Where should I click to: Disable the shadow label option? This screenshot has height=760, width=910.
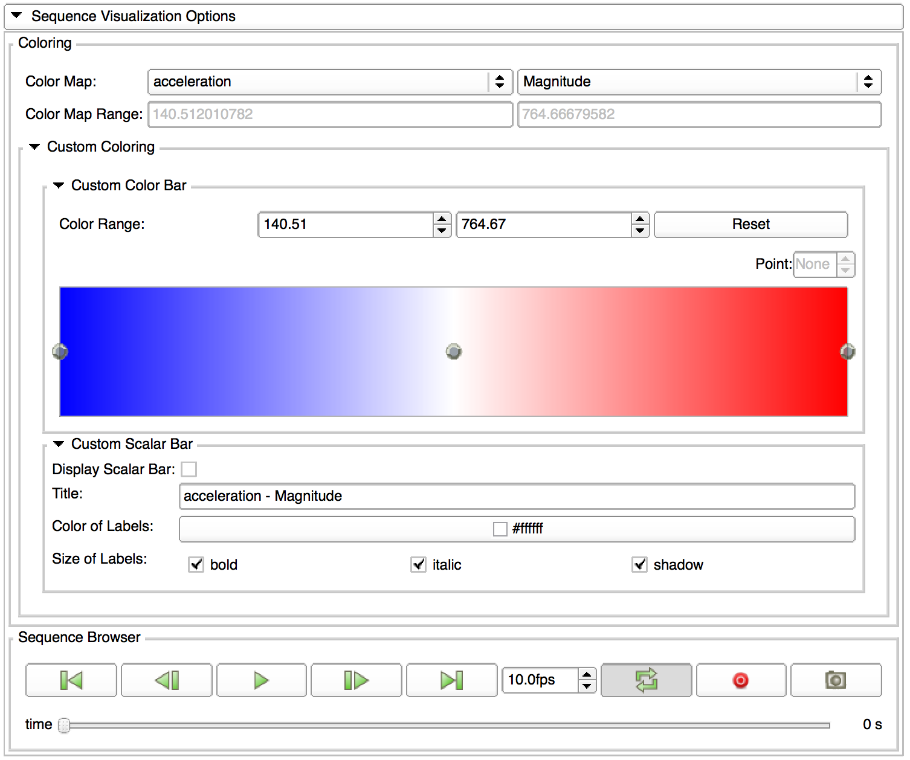tap(639, 565)
